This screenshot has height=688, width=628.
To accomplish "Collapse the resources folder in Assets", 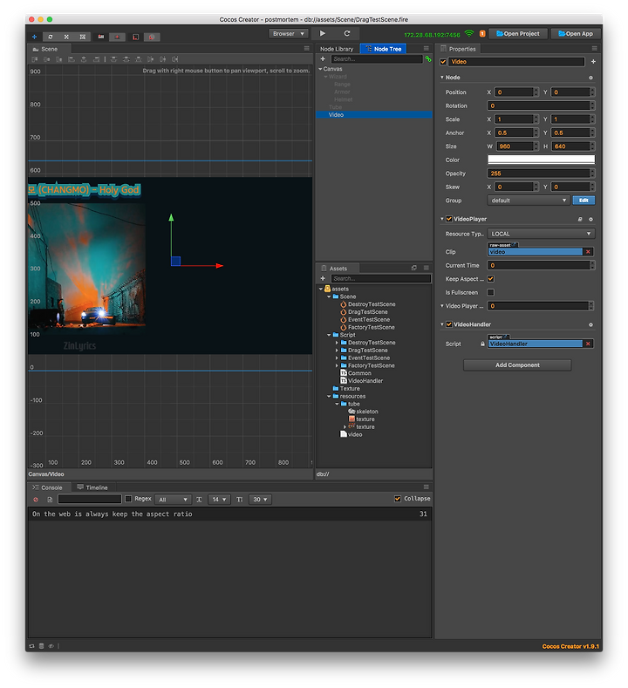I will pos(329,396).
